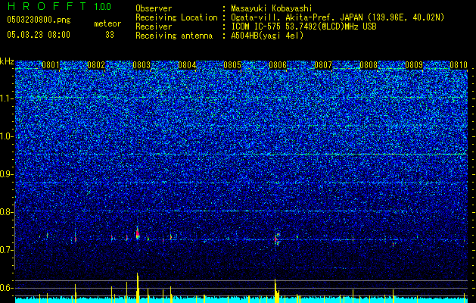Click the red meteor echo below the 0806 marker
This screenshot has height=303, width=476.
click(276, 239)
